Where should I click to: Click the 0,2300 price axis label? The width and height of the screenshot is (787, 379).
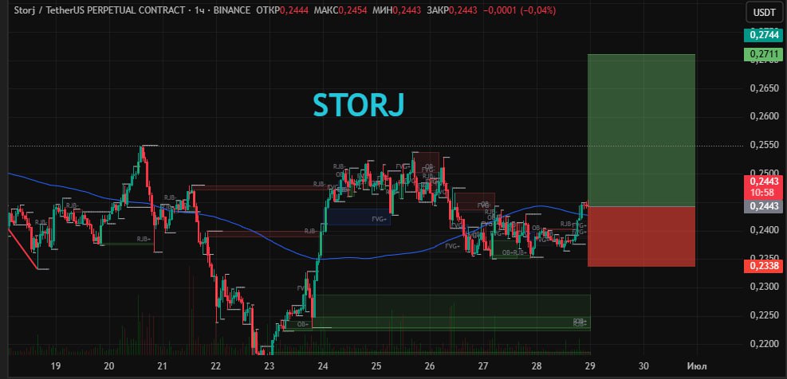[764, 287]
